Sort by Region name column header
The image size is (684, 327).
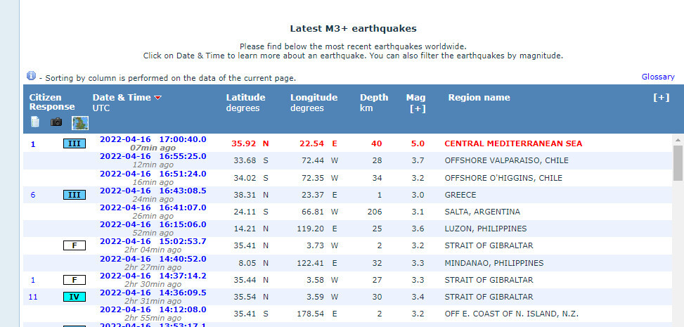coord(479,98)
